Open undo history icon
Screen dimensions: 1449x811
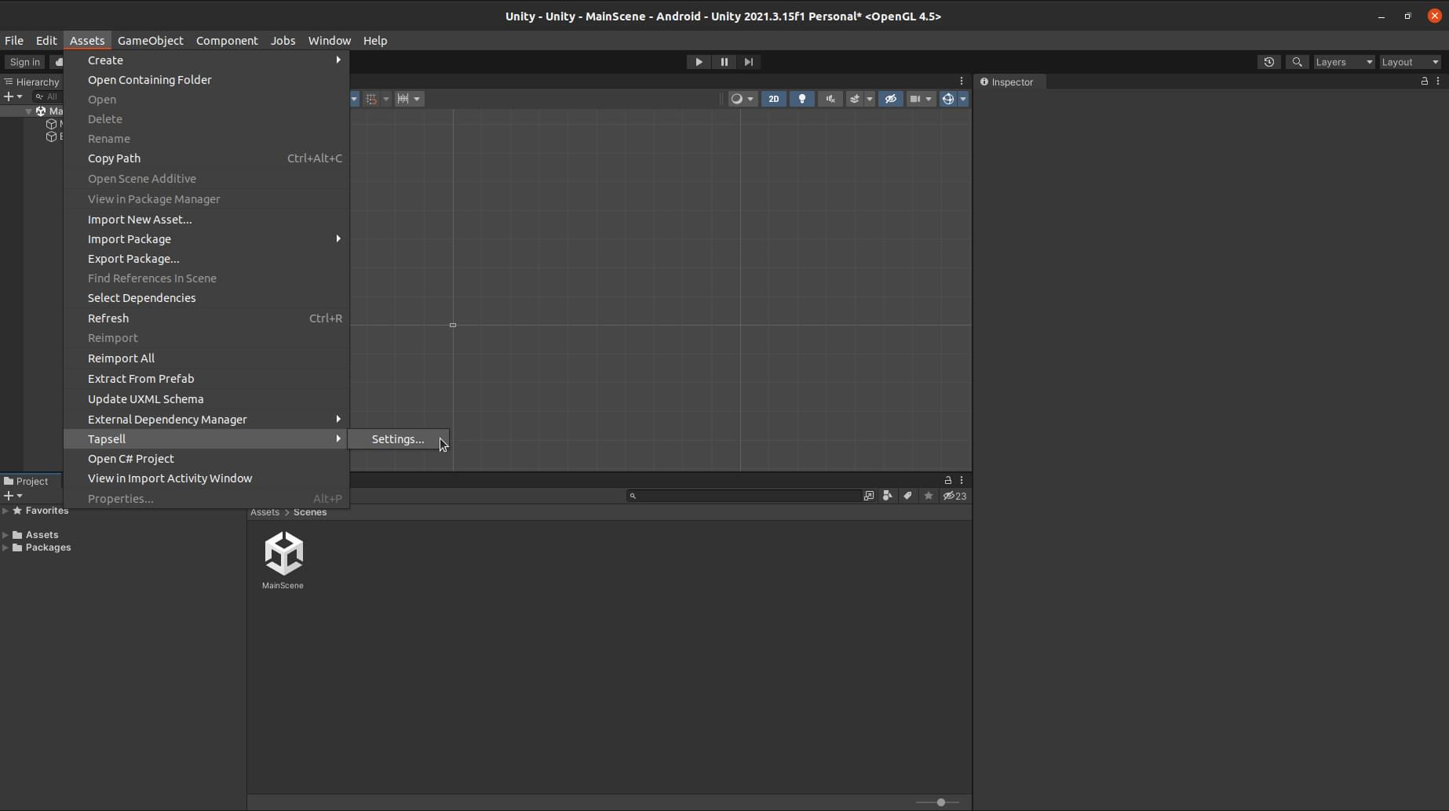(1269, 62)
